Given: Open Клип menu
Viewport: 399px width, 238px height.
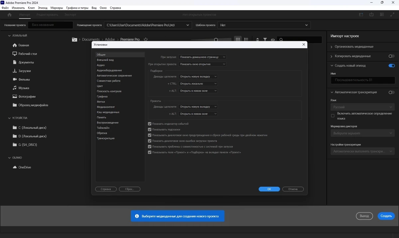Looking at the screenshot, I should coord(31,8).
